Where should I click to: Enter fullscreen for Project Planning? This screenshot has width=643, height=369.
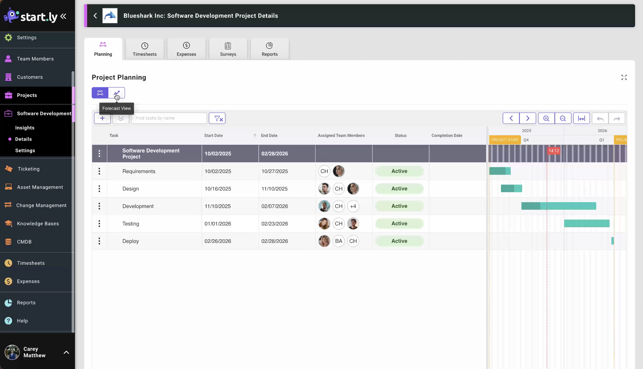pyautogui.click(x=624, y=77)
